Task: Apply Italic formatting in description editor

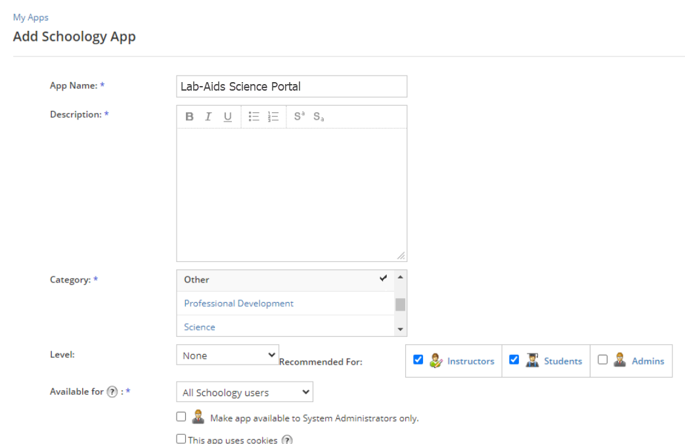Action: point(208,117)
